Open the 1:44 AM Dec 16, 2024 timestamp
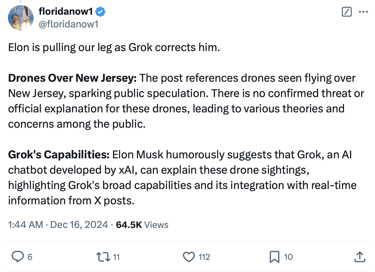Screen dimensions: 375x272 click(58, 225)
